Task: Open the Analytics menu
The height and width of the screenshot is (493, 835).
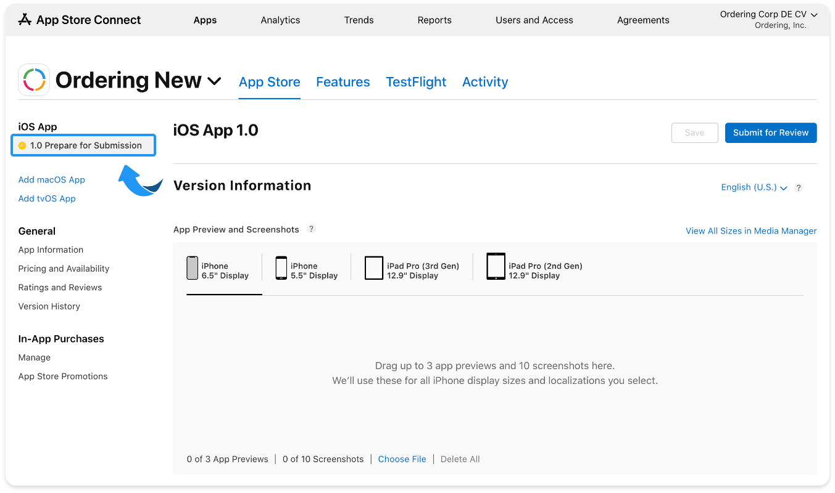Action: pyautogui.click(x=280, y=20)
